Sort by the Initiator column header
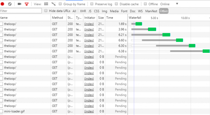 point(90,18)
